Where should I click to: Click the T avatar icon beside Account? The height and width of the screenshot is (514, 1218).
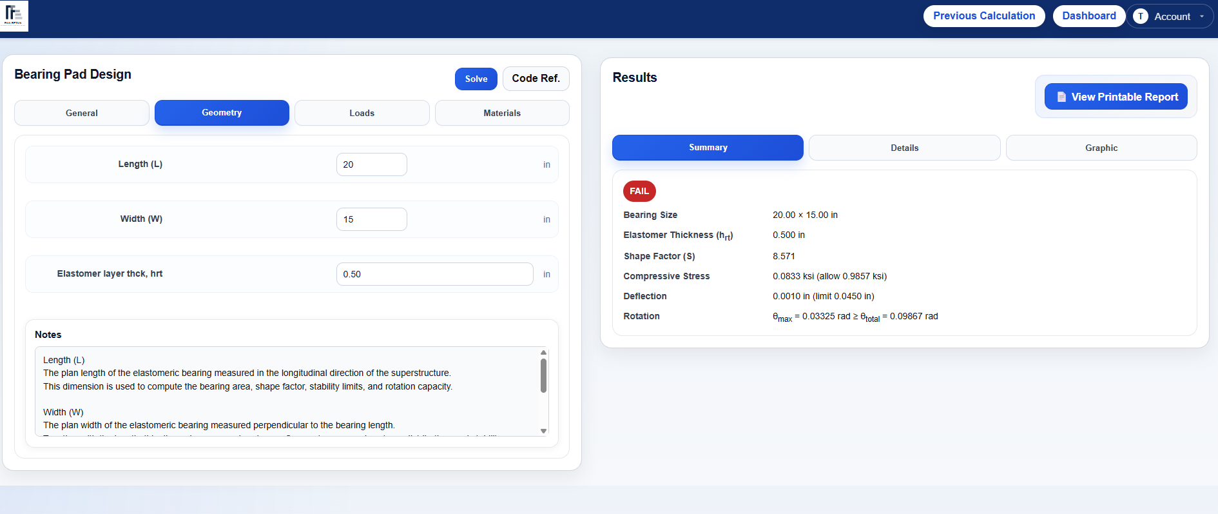1140,16
